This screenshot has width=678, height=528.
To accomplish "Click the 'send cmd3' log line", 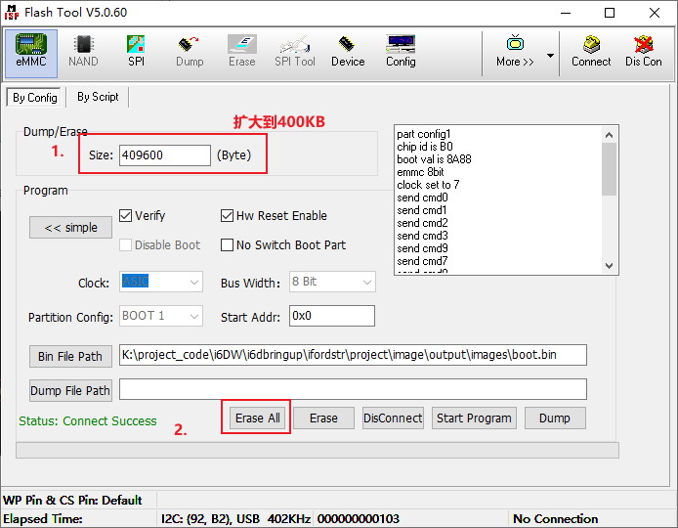I will 422,236.
